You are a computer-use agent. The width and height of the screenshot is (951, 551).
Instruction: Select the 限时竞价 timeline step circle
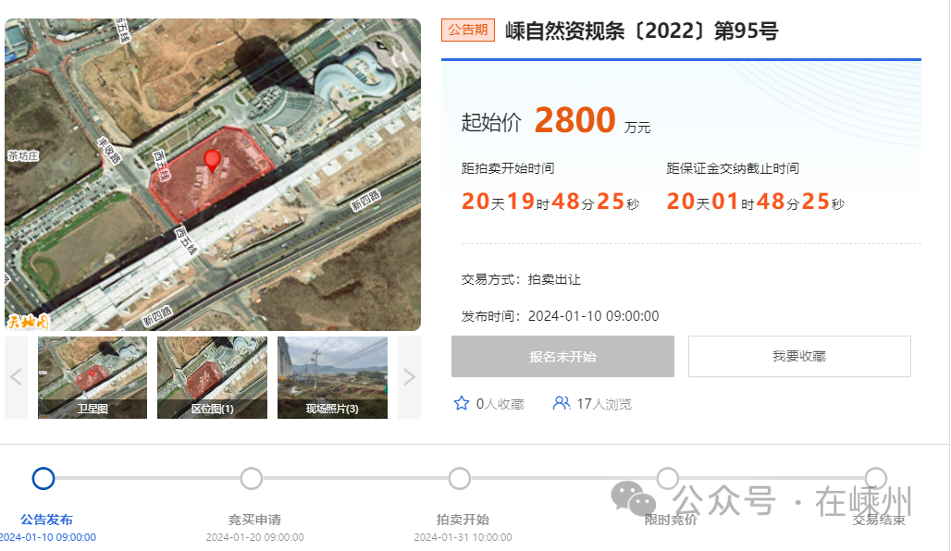click(x=668, y=478)
